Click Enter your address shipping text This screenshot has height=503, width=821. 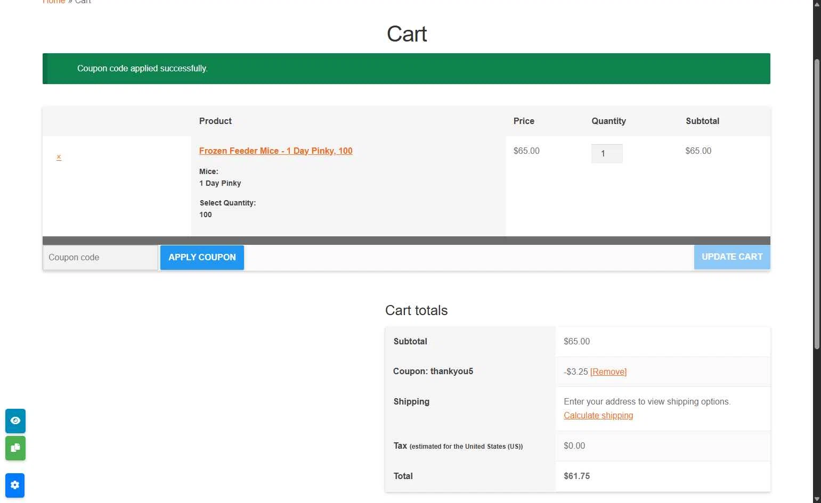coord(647,401)
